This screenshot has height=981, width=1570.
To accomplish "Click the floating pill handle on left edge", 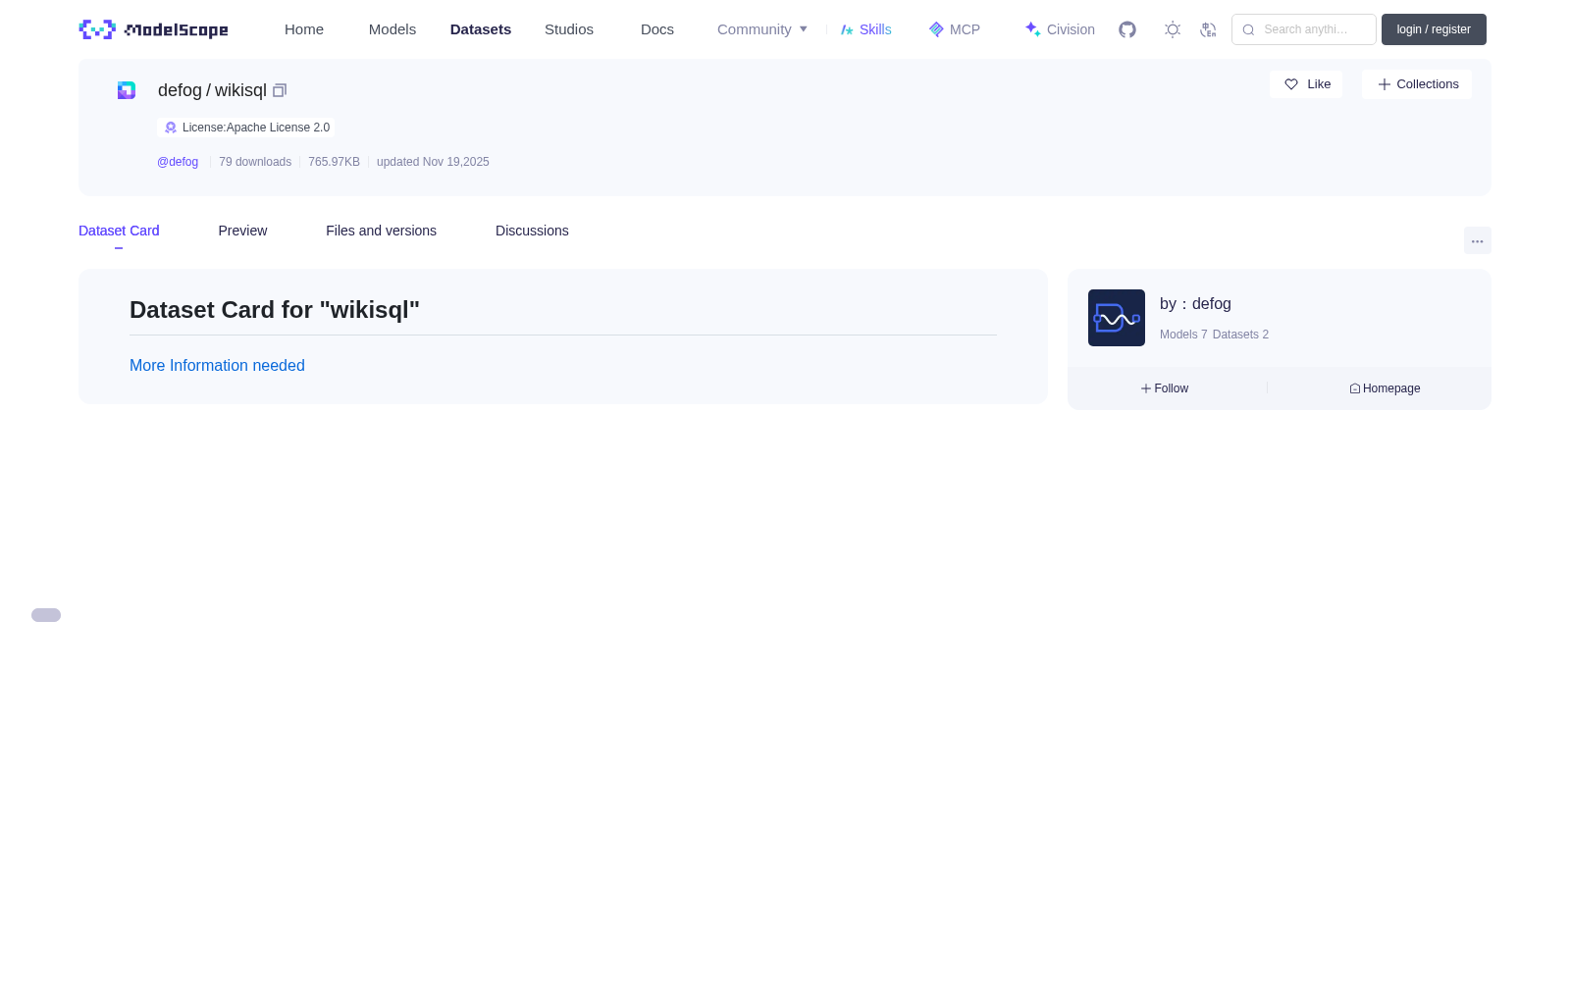I will click(x=46, y=615).
